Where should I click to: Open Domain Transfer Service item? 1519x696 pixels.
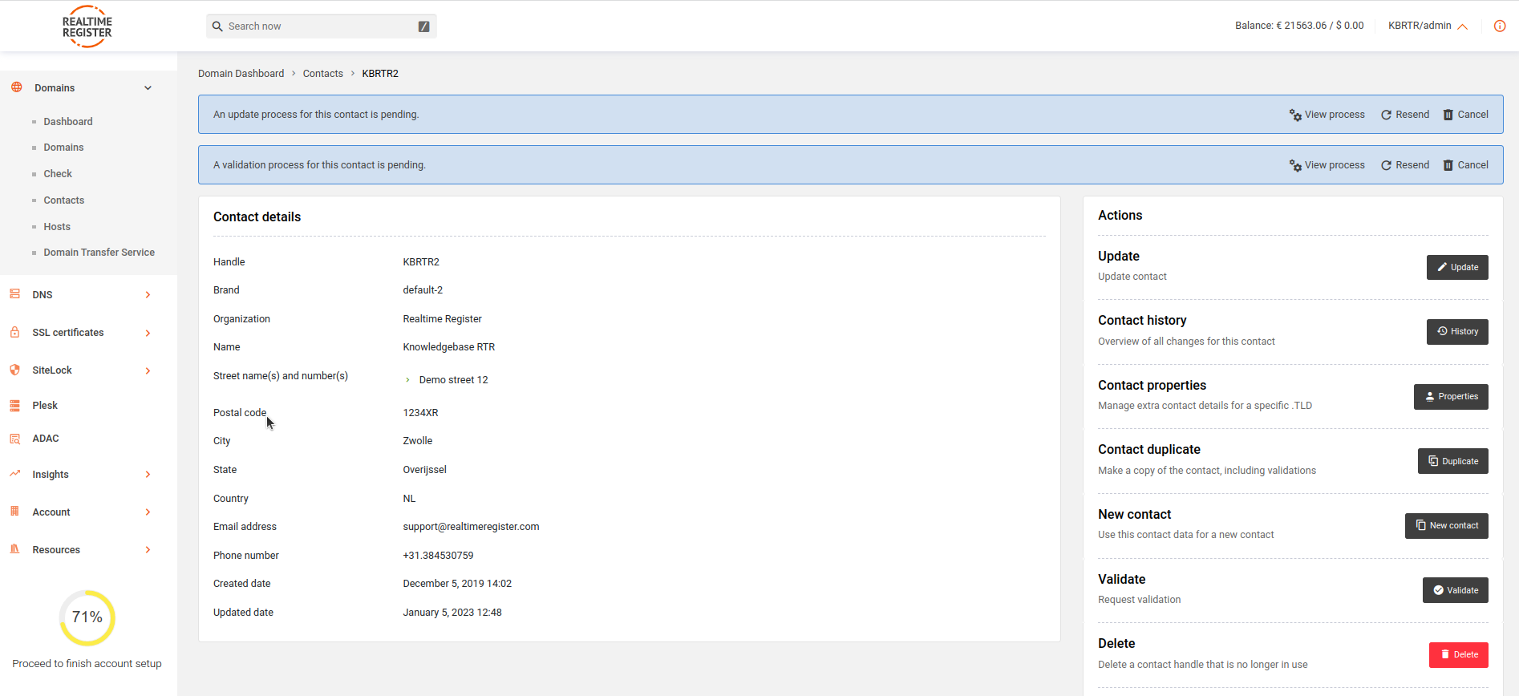(99, 253)
